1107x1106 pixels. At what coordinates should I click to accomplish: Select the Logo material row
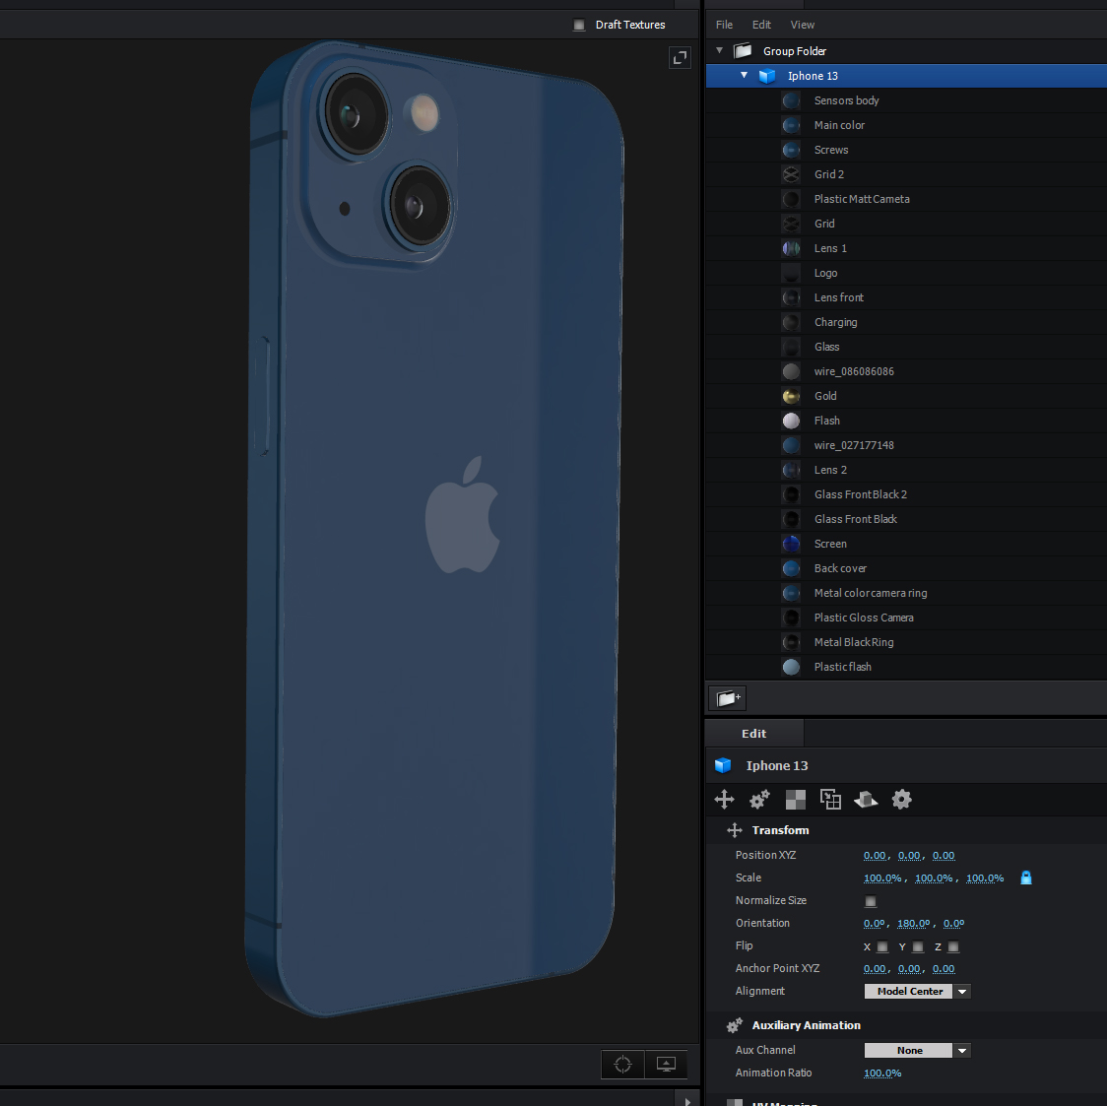pos(906,273)
